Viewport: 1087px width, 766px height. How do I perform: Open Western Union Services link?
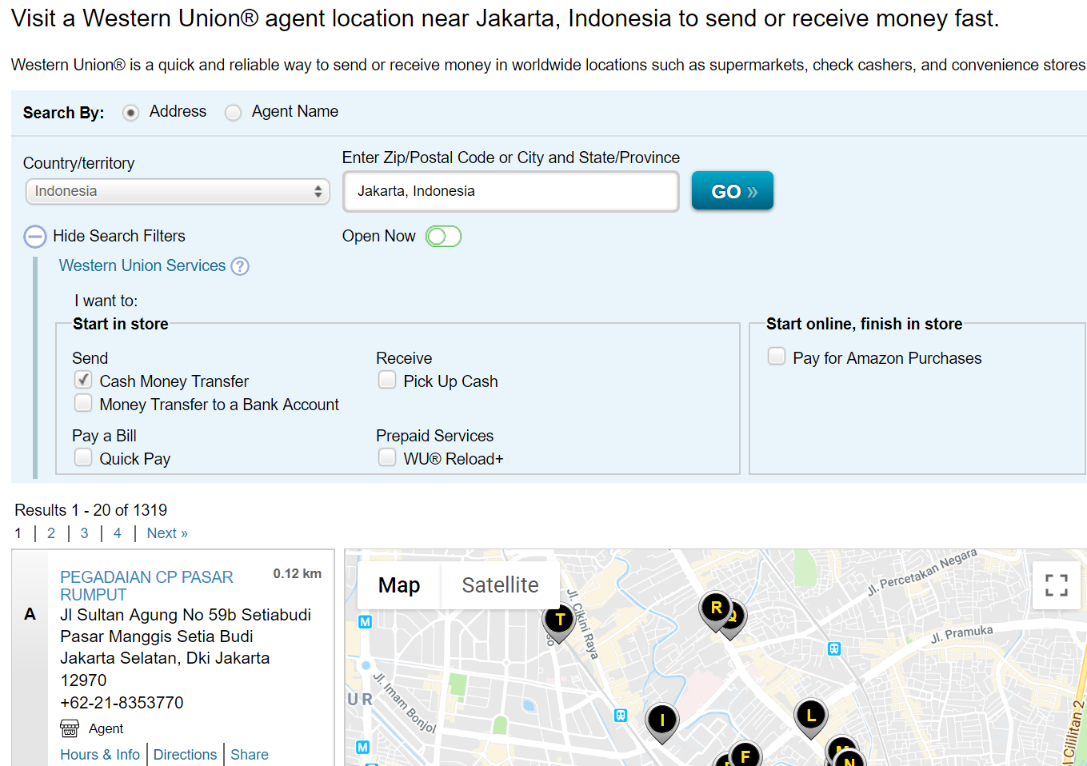(x=142, y=265)
